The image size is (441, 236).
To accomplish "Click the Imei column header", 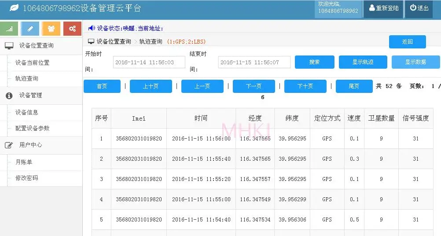I will click(139, 118).
